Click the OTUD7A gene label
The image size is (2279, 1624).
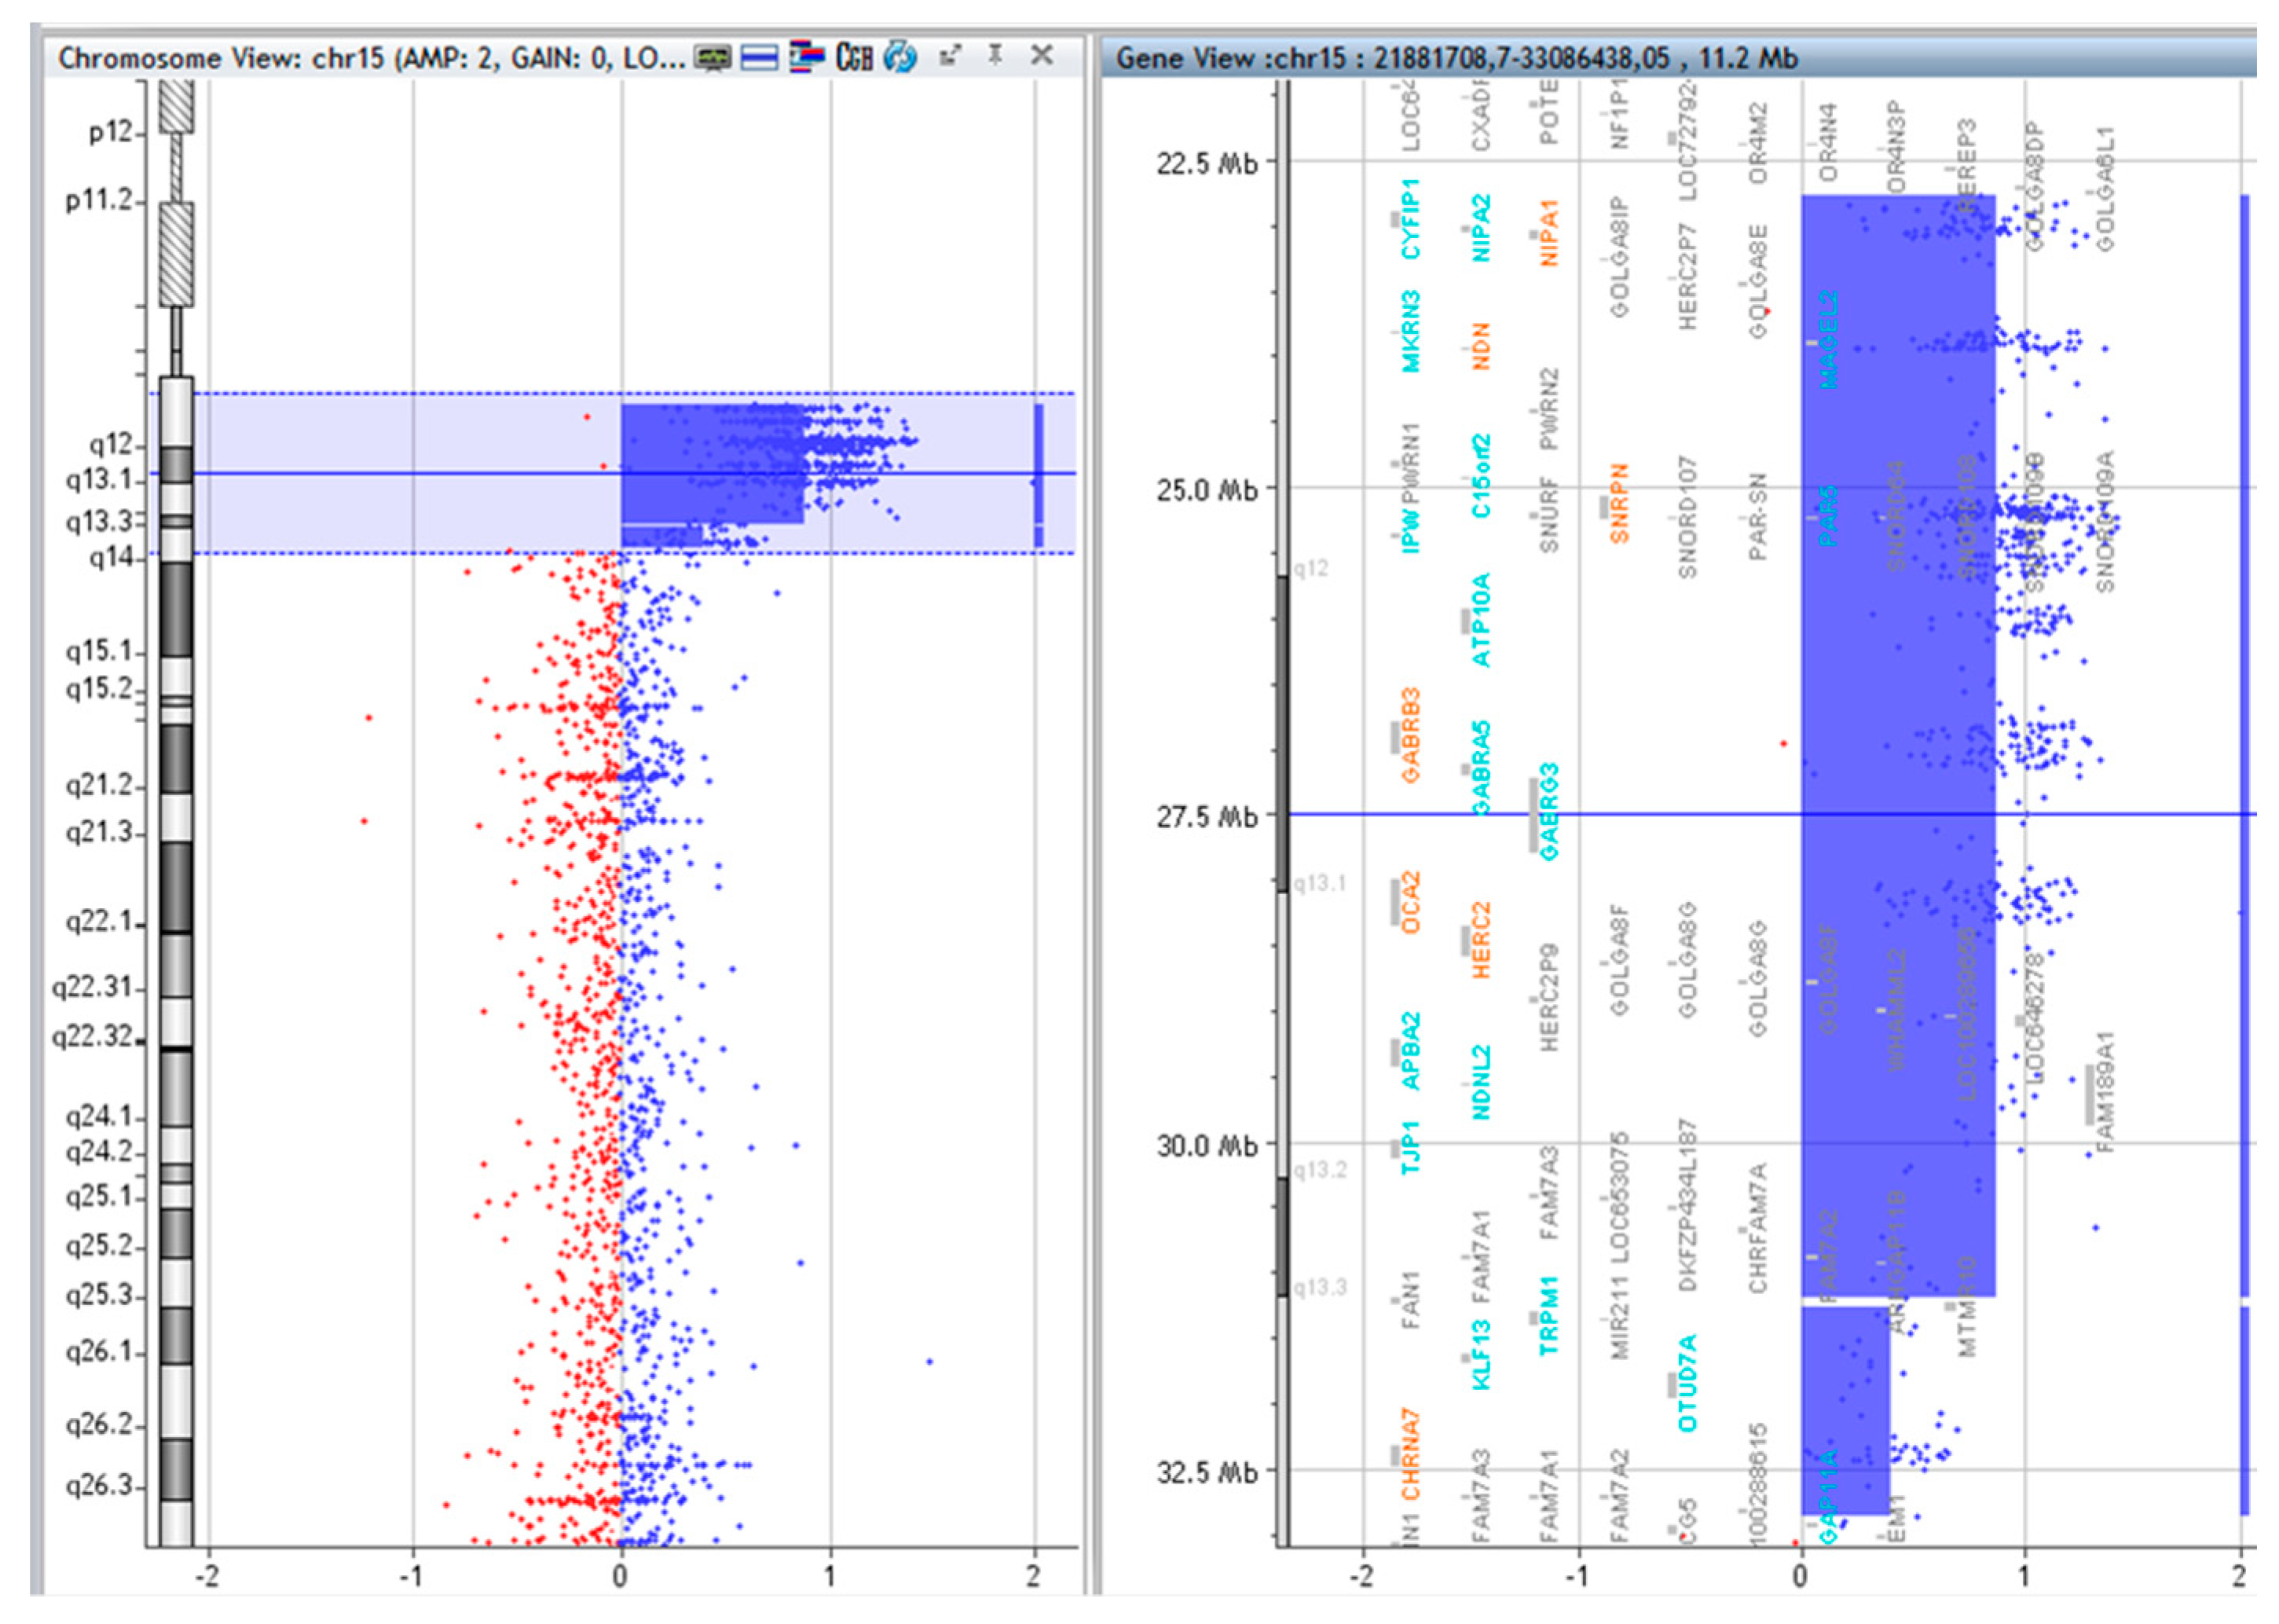coord(1687,1383)
